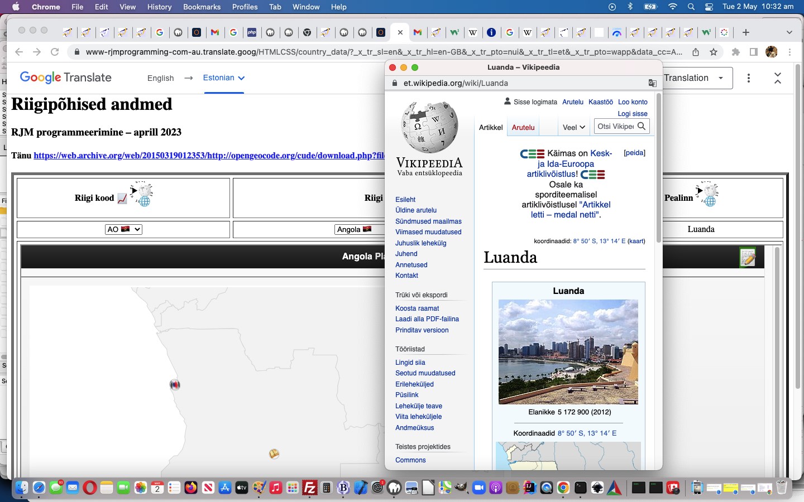Open the Chrome extensions puzzle icon
Screen dimensions: 804x502
[736, 52]
